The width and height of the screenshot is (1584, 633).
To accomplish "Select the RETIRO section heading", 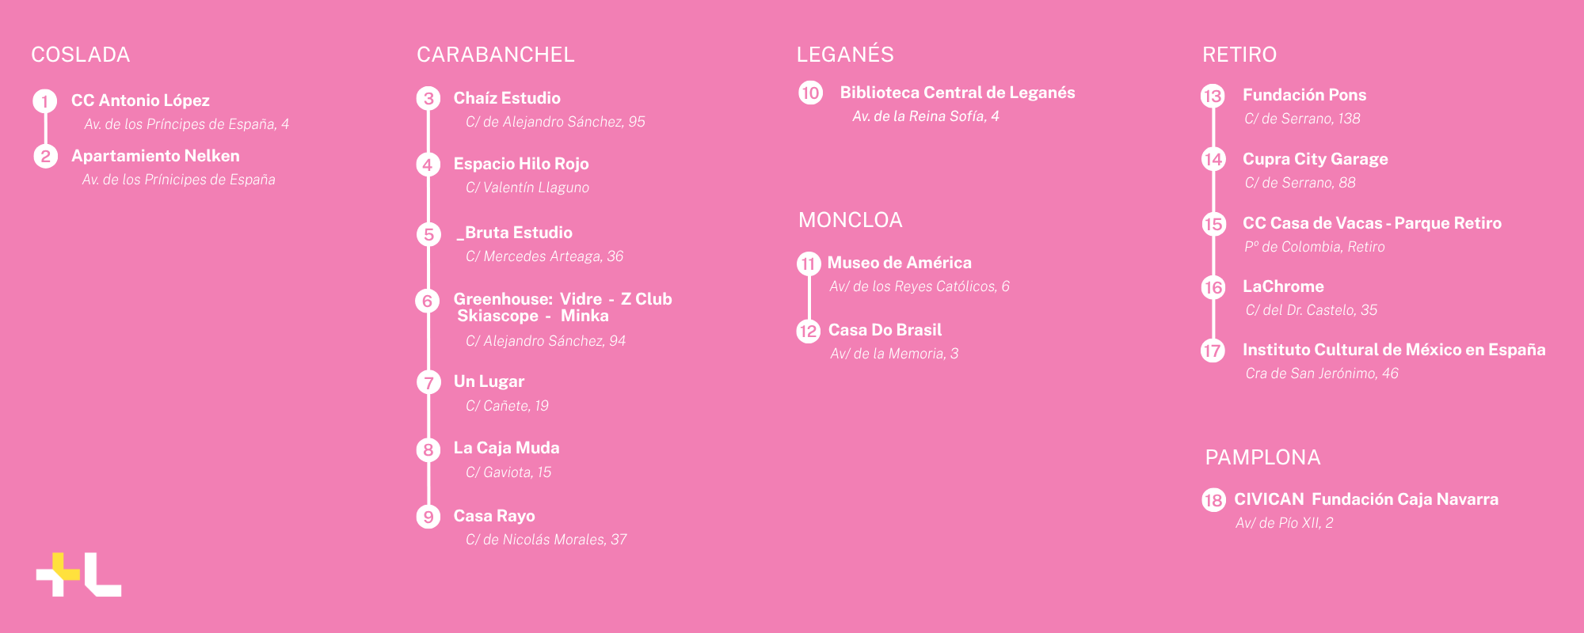I will coord(1239,55).
